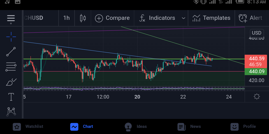The width and height of the screenshot is (269, 134).
Task: Select the trend line drawing tool
Action: point(11,52)
